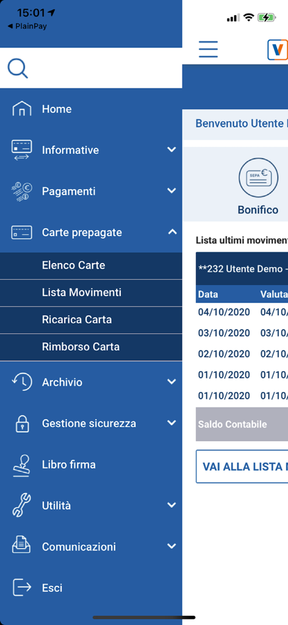Tap the 03/10/2020 movement date
Image resolution: width=288 pixels, height=625 pixels.
[224, 333]
